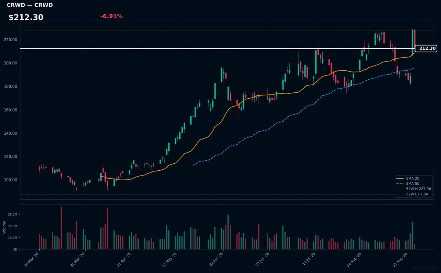Click the 212.30 price label tag
This screenshot has width=441, height=273.
pos(426,48)
